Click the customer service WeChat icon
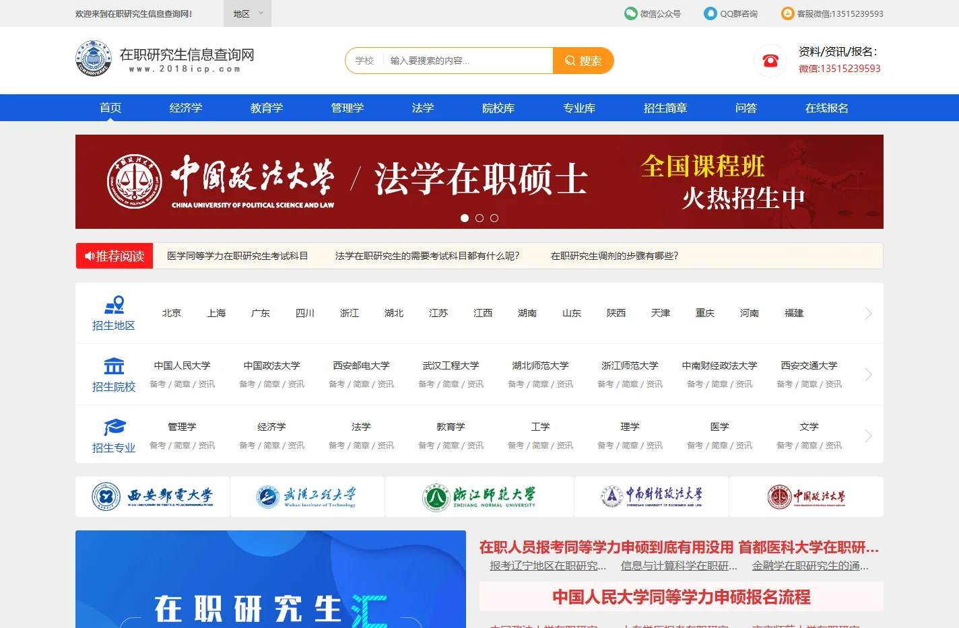Image resolution: width=959 pixels, height=628 pixels. (x=788, y=13)
